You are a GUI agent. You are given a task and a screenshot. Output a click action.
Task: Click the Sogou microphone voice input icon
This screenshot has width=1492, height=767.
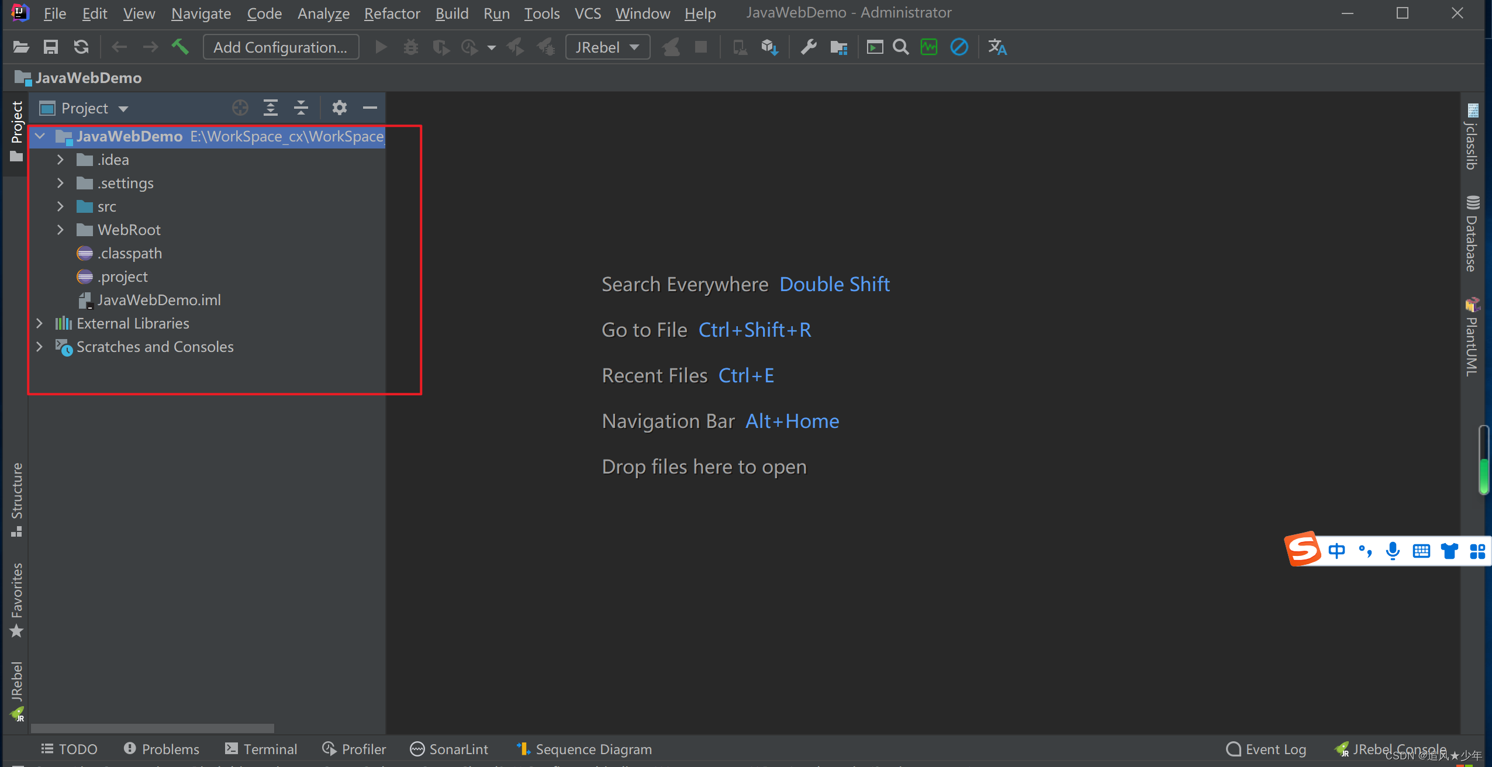pos(1393,551)
